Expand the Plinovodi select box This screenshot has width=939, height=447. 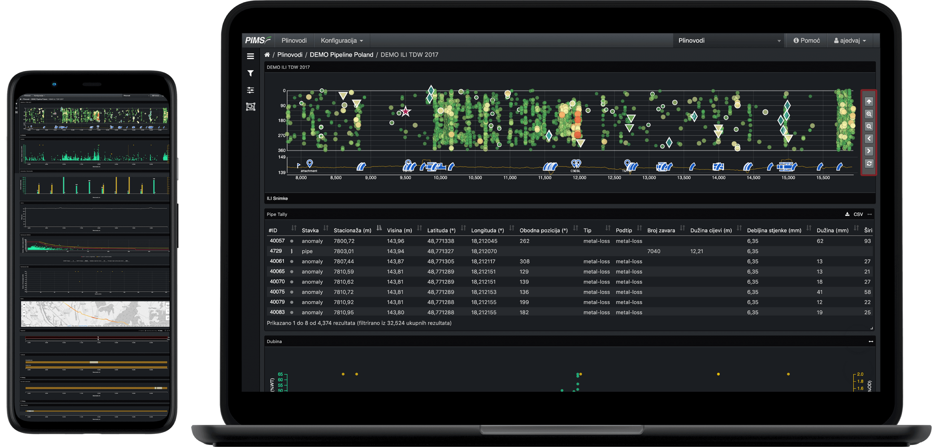(x=729, y=40)
